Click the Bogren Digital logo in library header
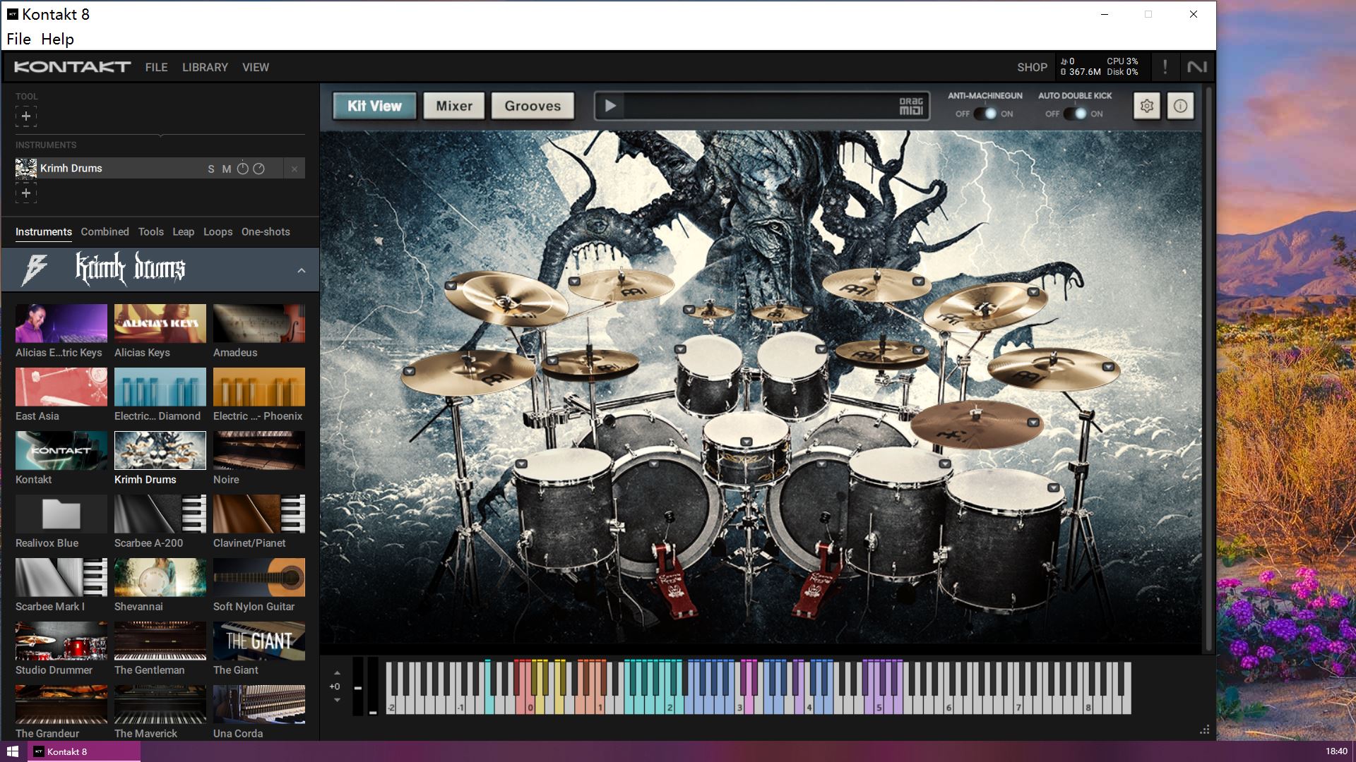Viewport: 1356px width, 762px height. [35, 270]
